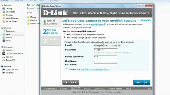
Task: Open the Manual from the wizard footer
Action: 87,89
